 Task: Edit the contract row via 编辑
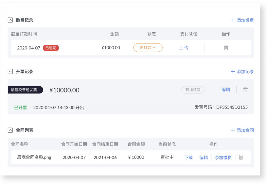click(204, 158)
